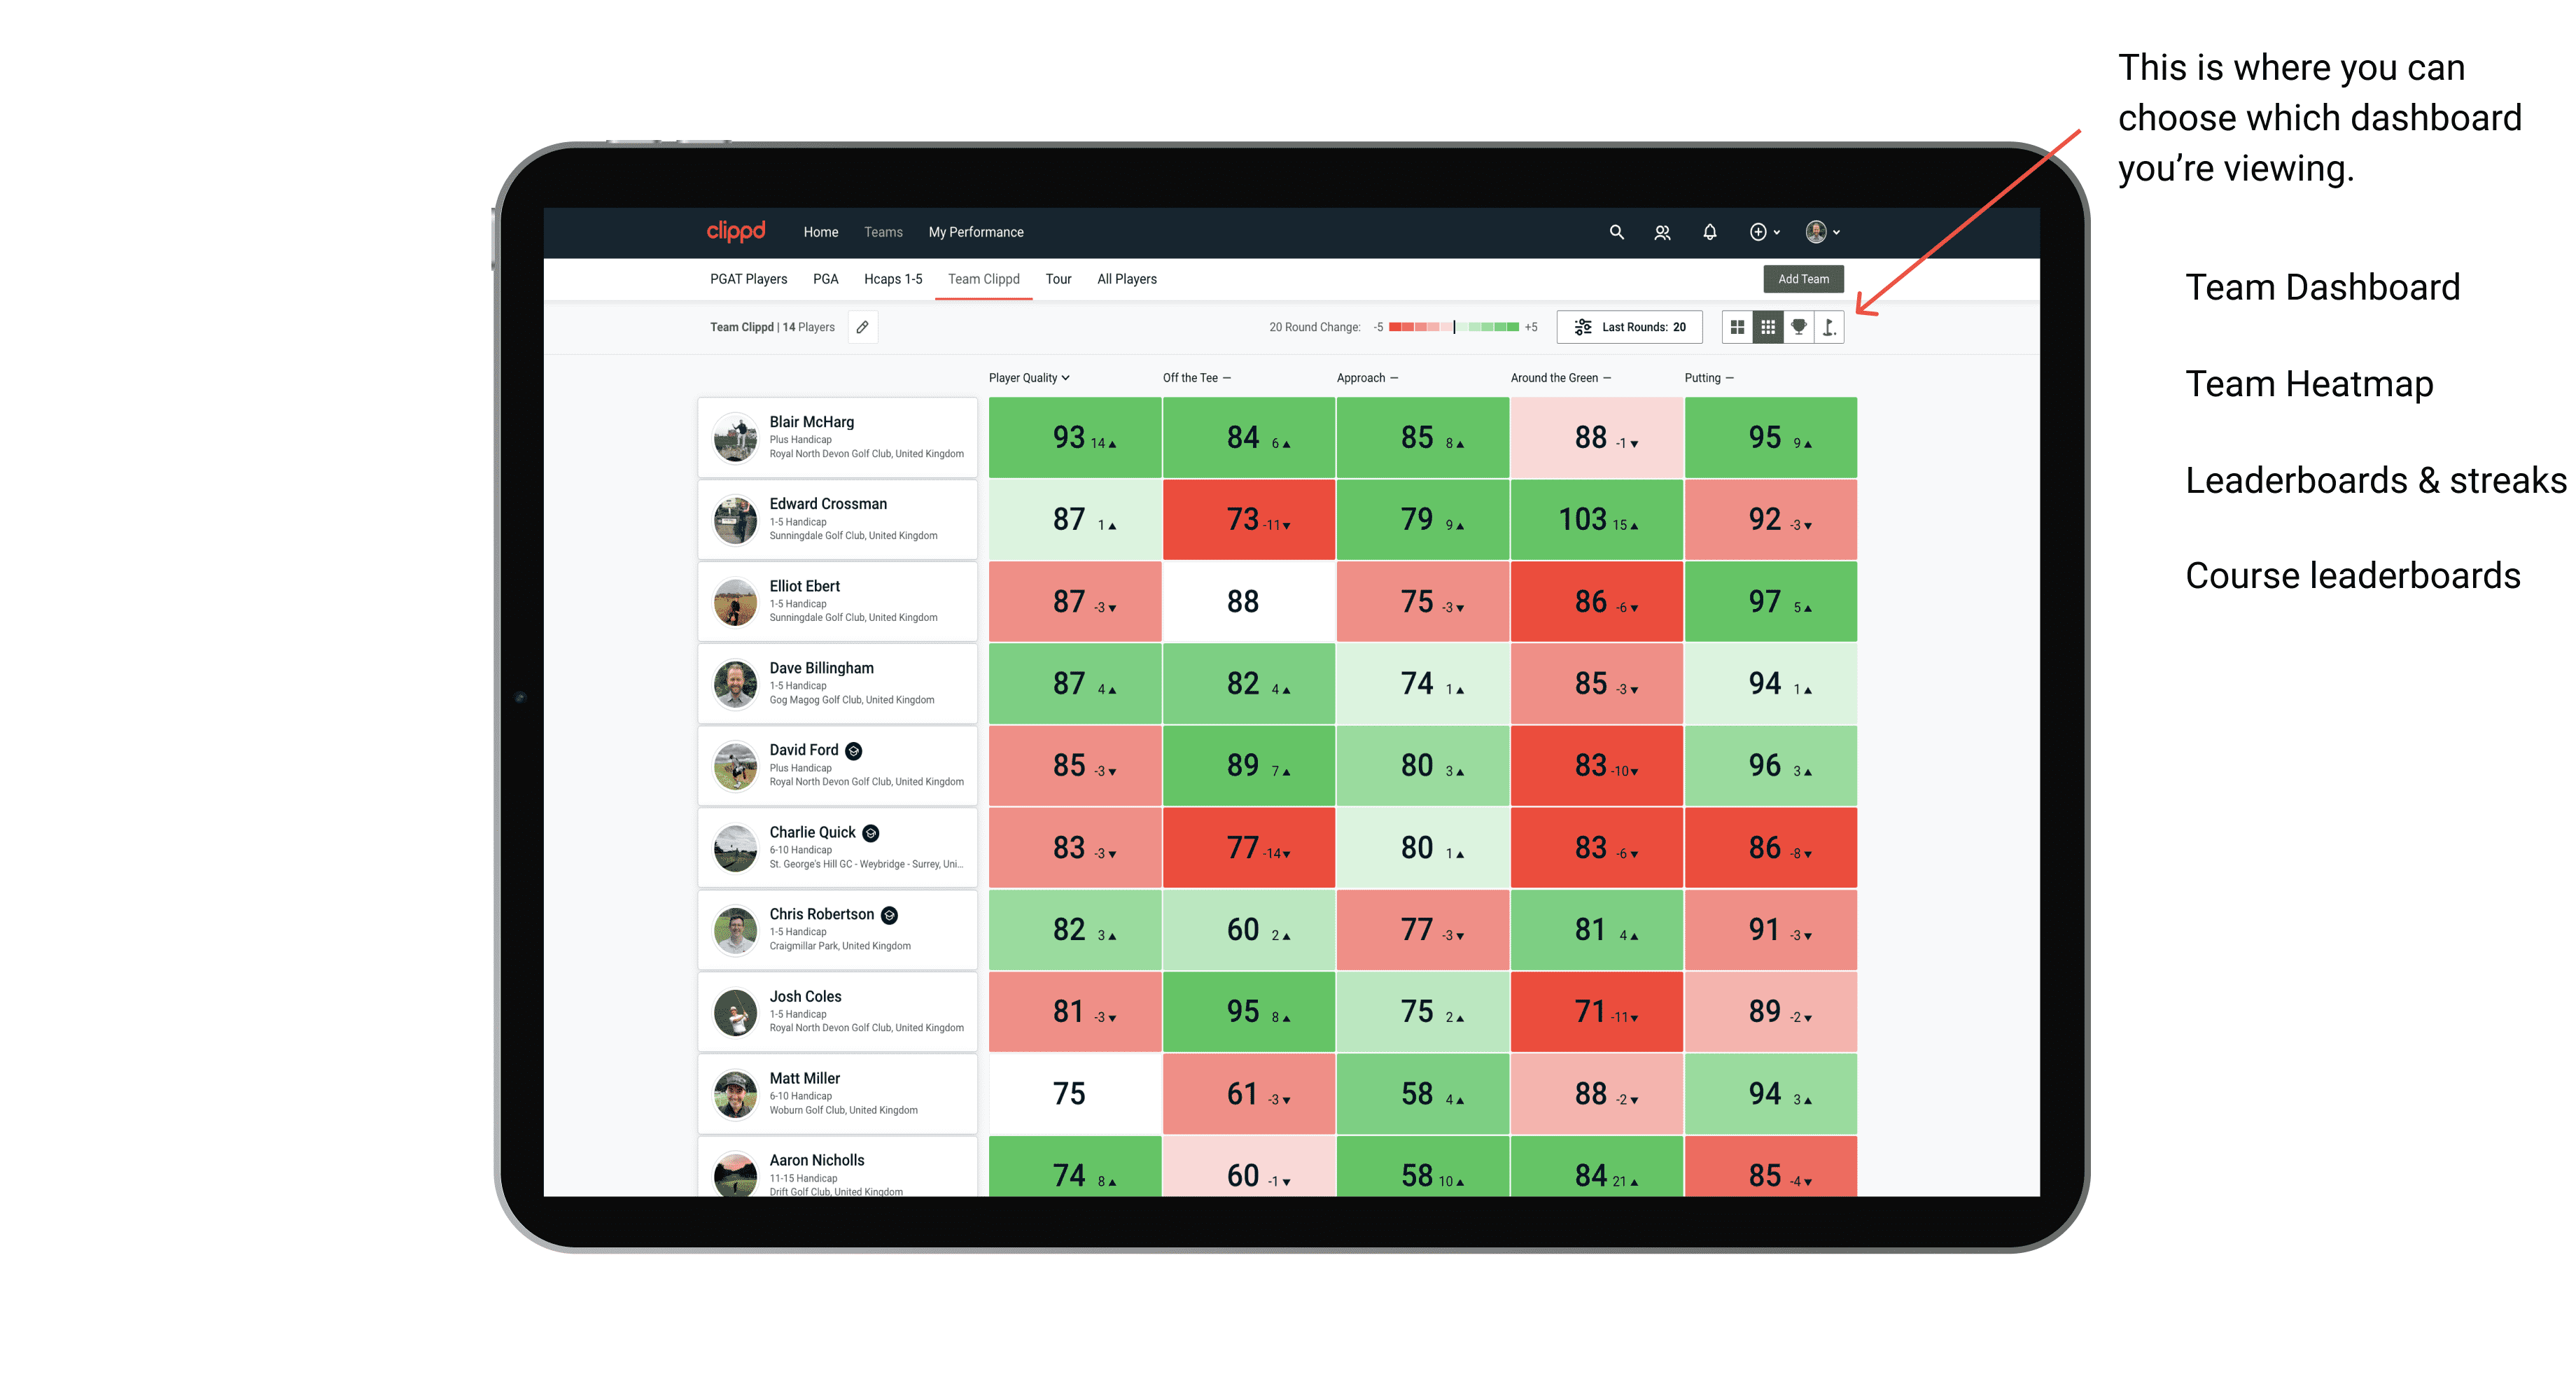Toggle the Player Quality sort dropdown

point(1032,379)
